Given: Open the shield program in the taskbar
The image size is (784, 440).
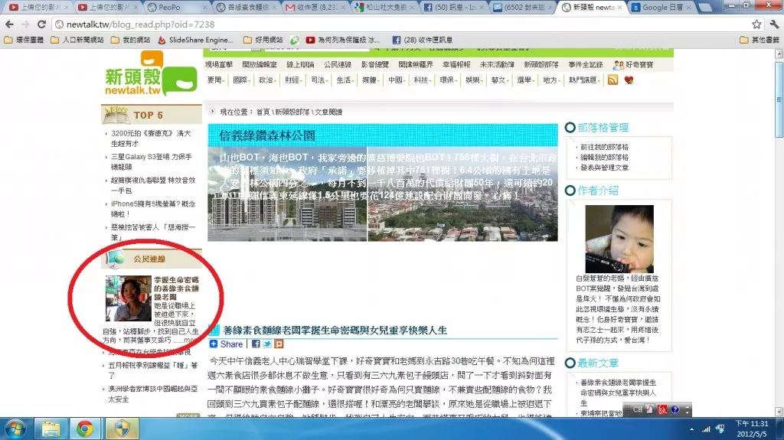Looking at the screenshot, I should 122,429.
